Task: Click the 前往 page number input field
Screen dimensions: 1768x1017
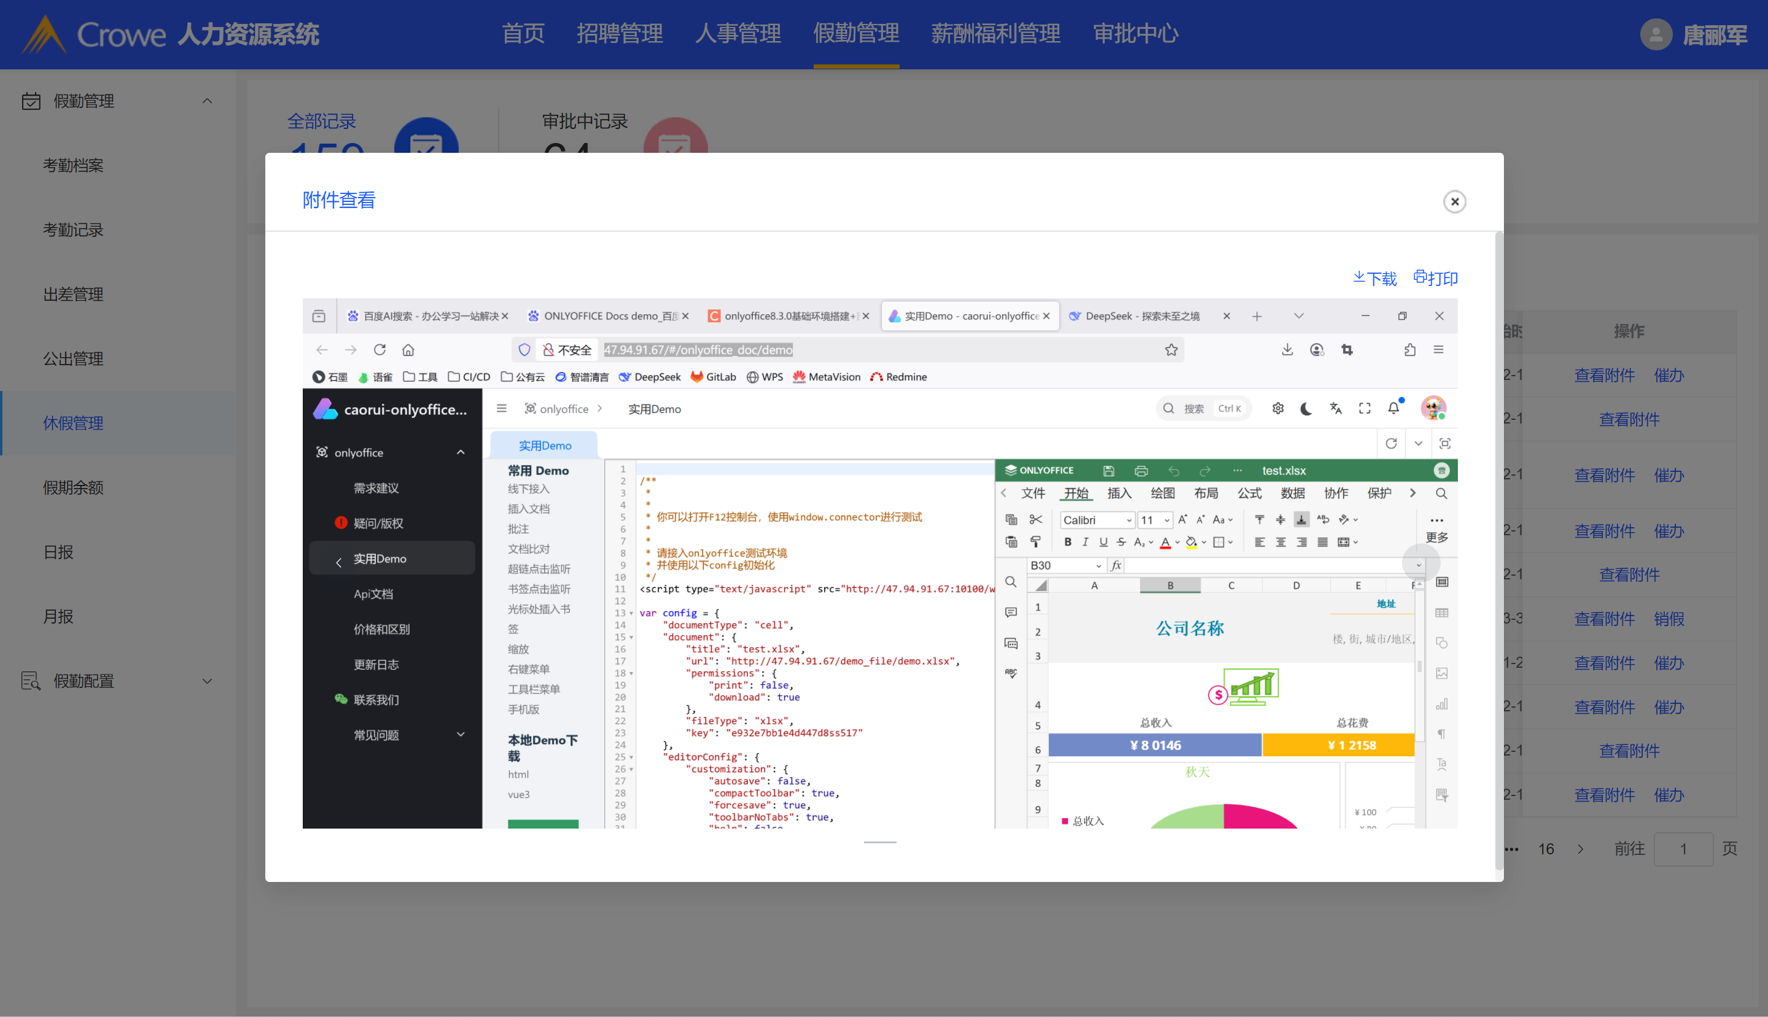Action: click(1683, 849)
